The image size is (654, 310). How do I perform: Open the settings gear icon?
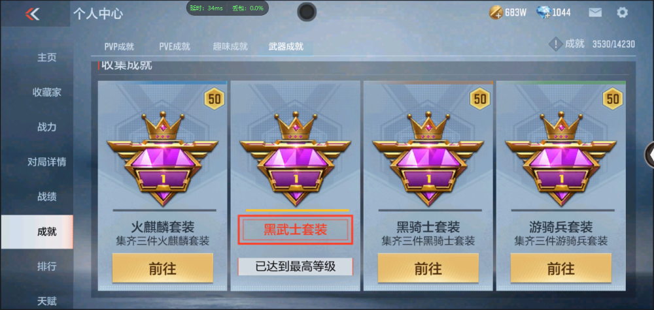click(622, 12)
